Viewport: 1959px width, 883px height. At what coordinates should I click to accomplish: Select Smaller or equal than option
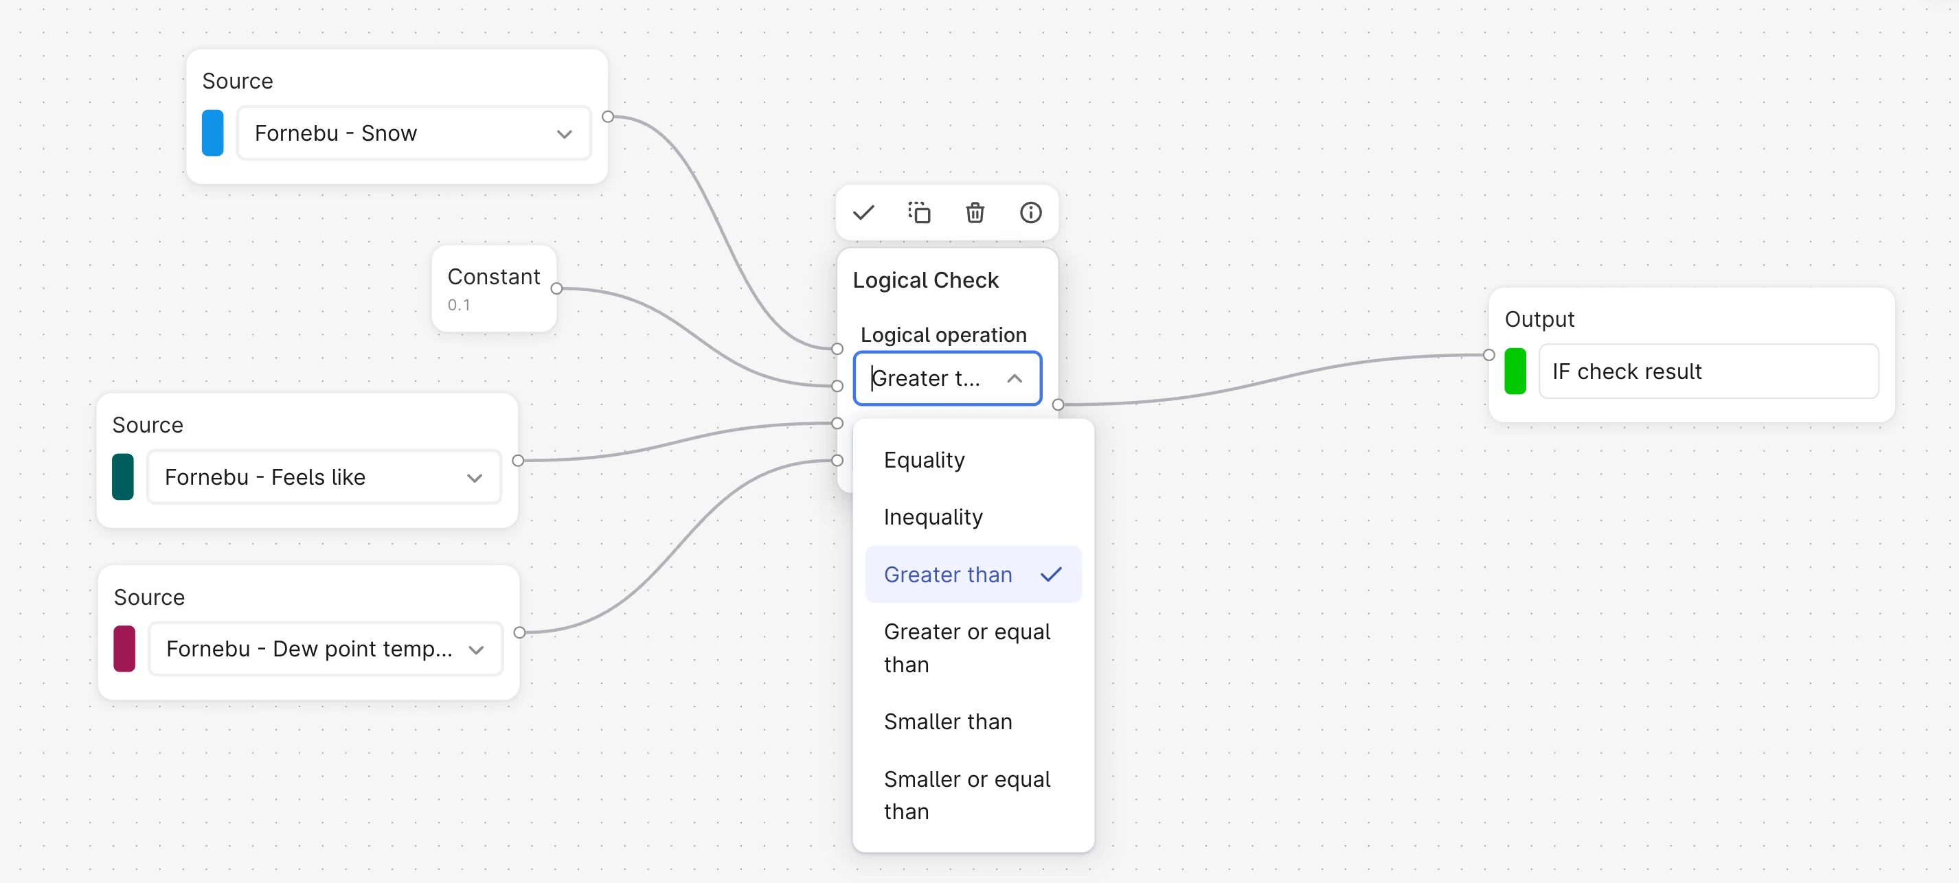pos(966,795)
